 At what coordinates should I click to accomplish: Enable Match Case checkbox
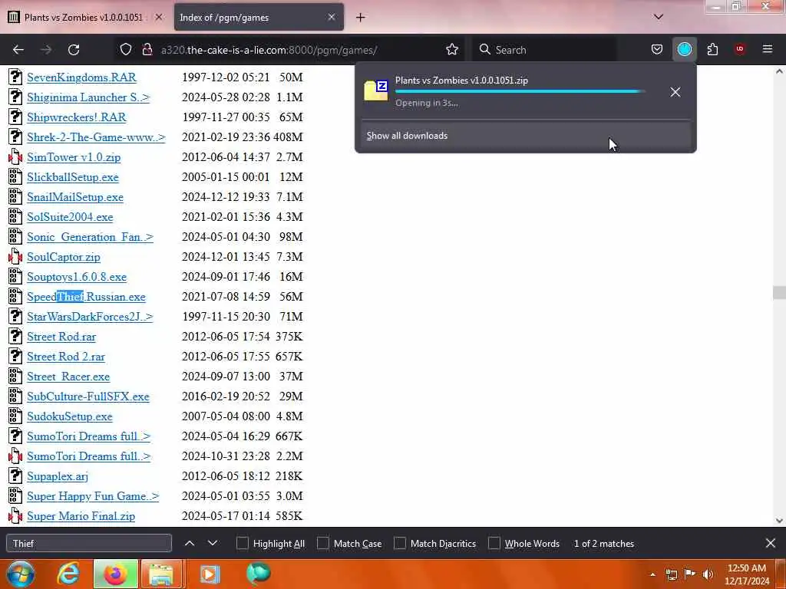[x=323, y=544]
